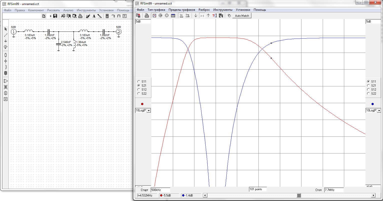Select left axis S12 radio button

pyautogui.click(x=139, y=90)
